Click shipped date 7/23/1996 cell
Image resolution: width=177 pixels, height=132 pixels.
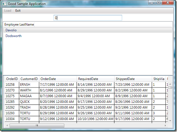tap(133, 85)
